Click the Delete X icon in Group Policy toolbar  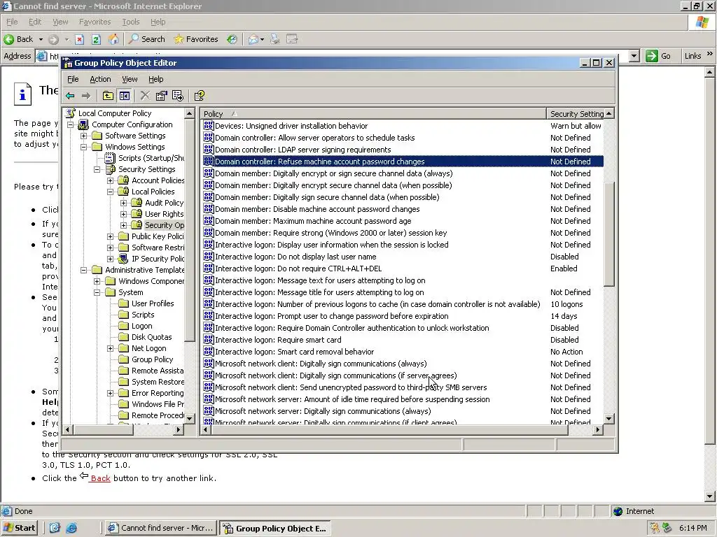145,95
